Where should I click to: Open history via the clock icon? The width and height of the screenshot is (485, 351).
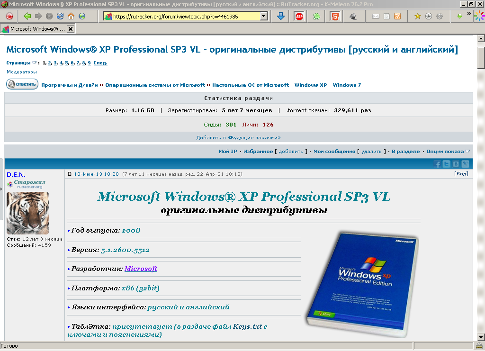[x=428, y=16]
